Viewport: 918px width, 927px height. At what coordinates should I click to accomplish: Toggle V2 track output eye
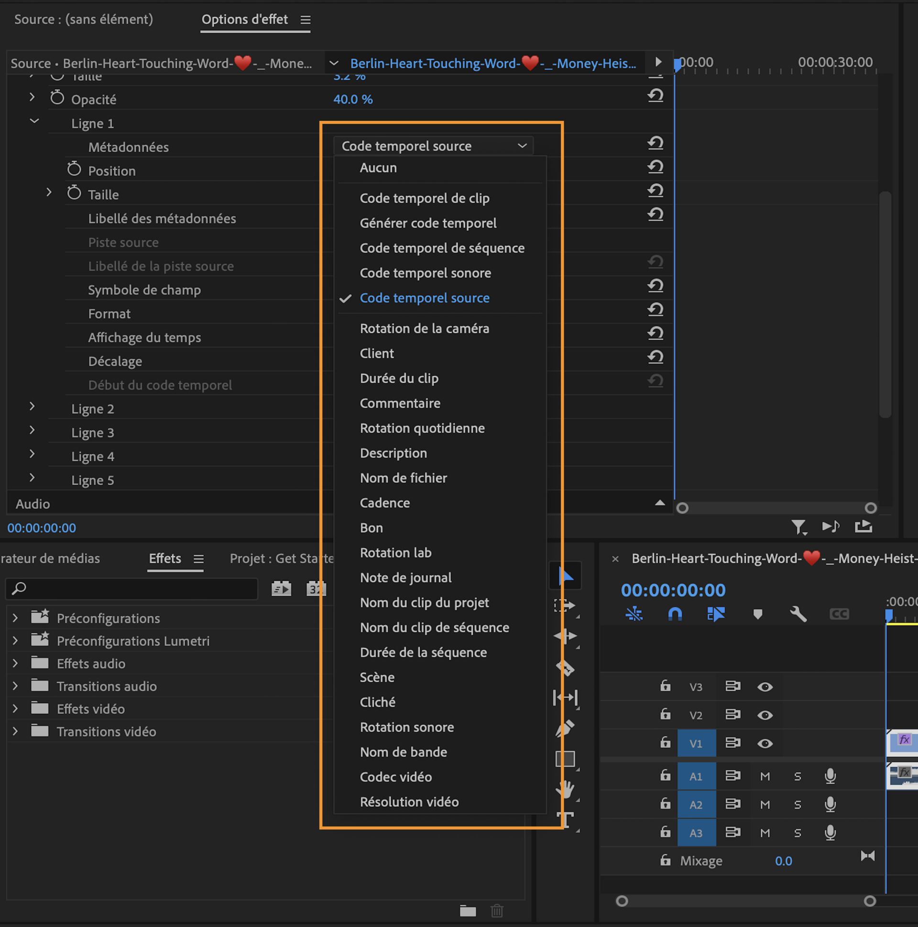point(765,715)
